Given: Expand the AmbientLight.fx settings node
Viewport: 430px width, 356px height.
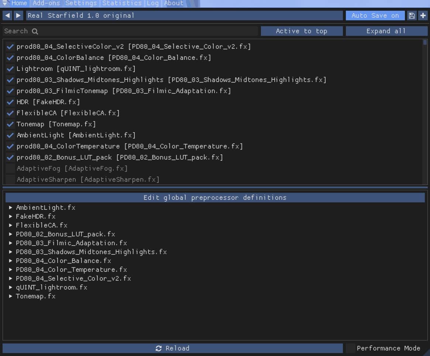Looking at the screenshot, I should point(11,208).
